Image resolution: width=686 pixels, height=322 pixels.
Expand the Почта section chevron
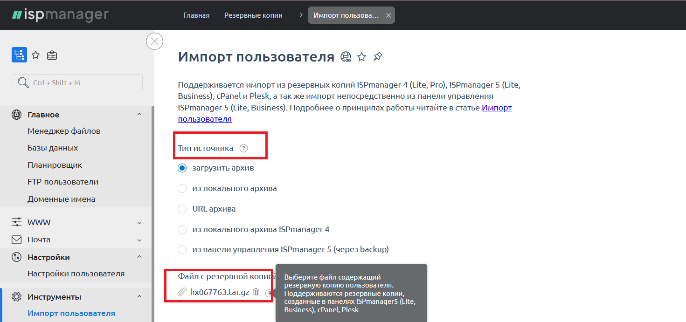pos(139,240)
